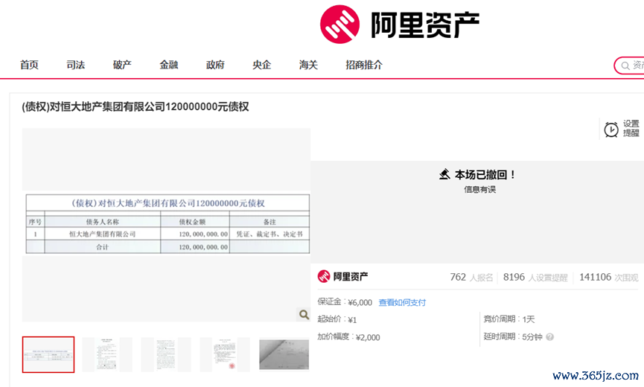Click 141106 次围观 count
The image size is (644, 387).
coord(609,278)
